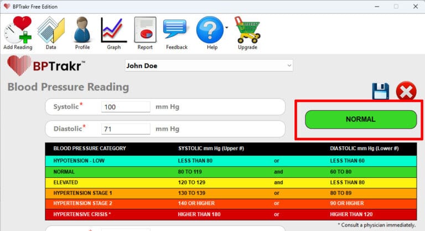The width and height of the screenshot is (425, 231).
Task: Click the BPTrakr heart logo
Action: click(19, 67)
